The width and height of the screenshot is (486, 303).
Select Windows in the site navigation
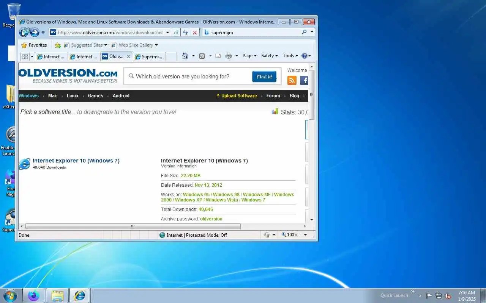point(29,96)
